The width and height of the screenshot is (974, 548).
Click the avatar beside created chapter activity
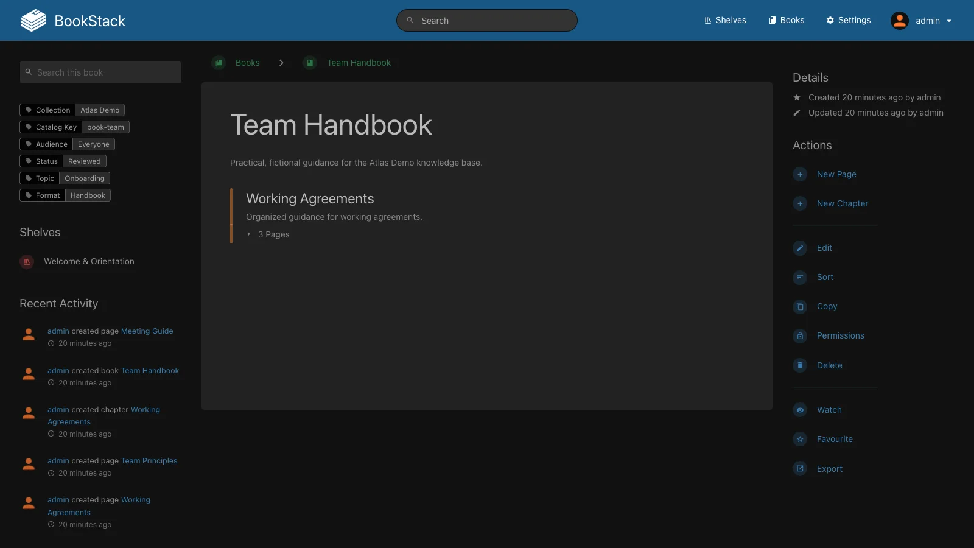(x=29, y=413)
